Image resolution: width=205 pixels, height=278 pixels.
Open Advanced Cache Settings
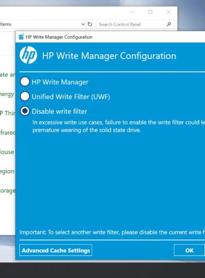tap(56, 250)
